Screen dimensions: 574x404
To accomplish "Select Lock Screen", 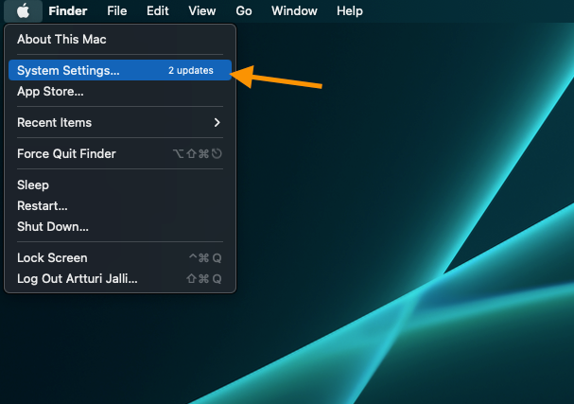I will [x=120, y=258].
